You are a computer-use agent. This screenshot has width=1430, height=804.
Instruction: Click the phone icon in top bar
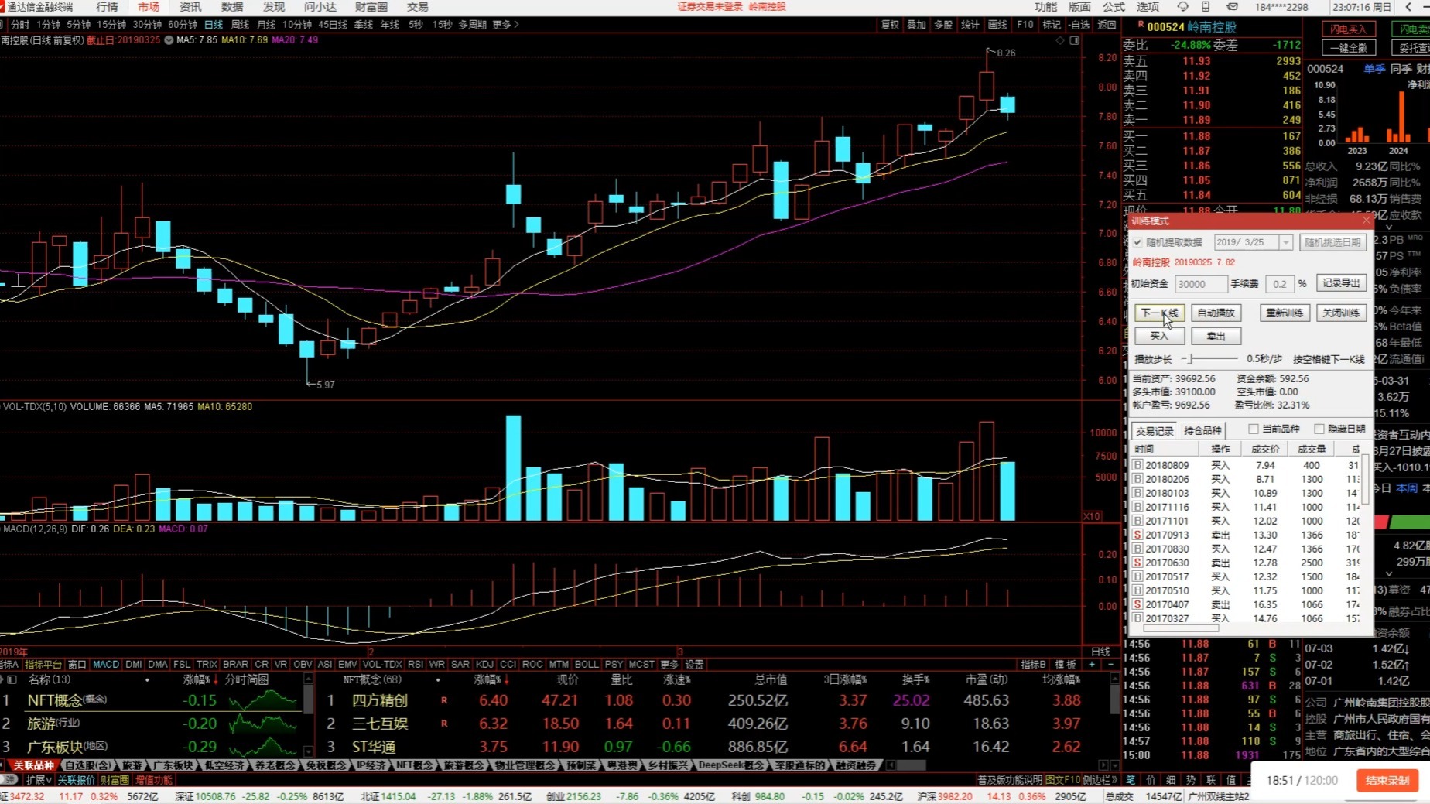coord(1206,7)
